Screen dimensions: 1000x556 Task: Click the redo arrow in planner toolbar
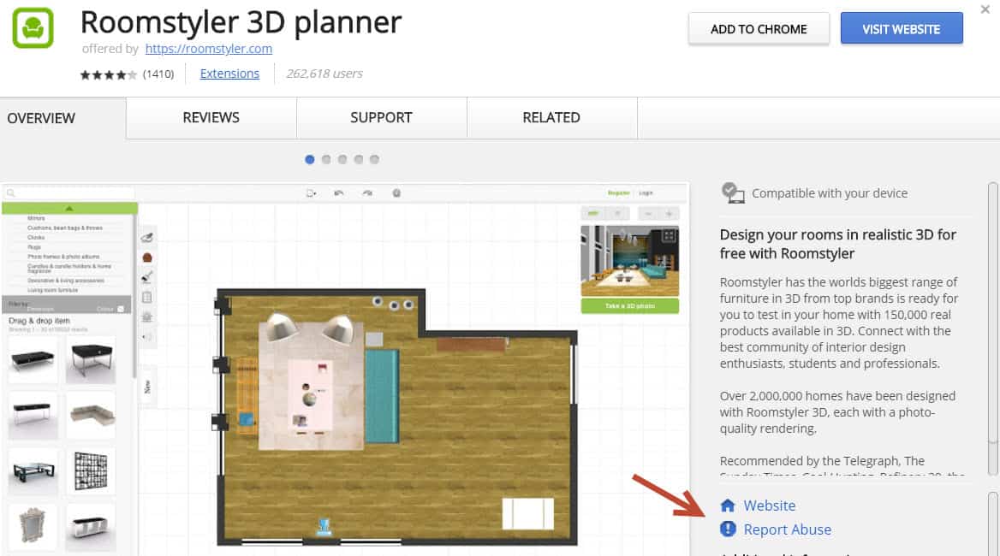coord(367,193)
